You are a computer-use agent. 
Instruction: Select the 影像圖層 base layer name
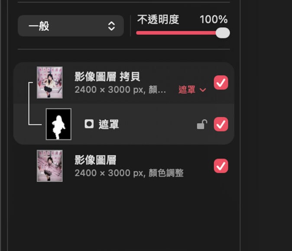(x=95, y=160)
